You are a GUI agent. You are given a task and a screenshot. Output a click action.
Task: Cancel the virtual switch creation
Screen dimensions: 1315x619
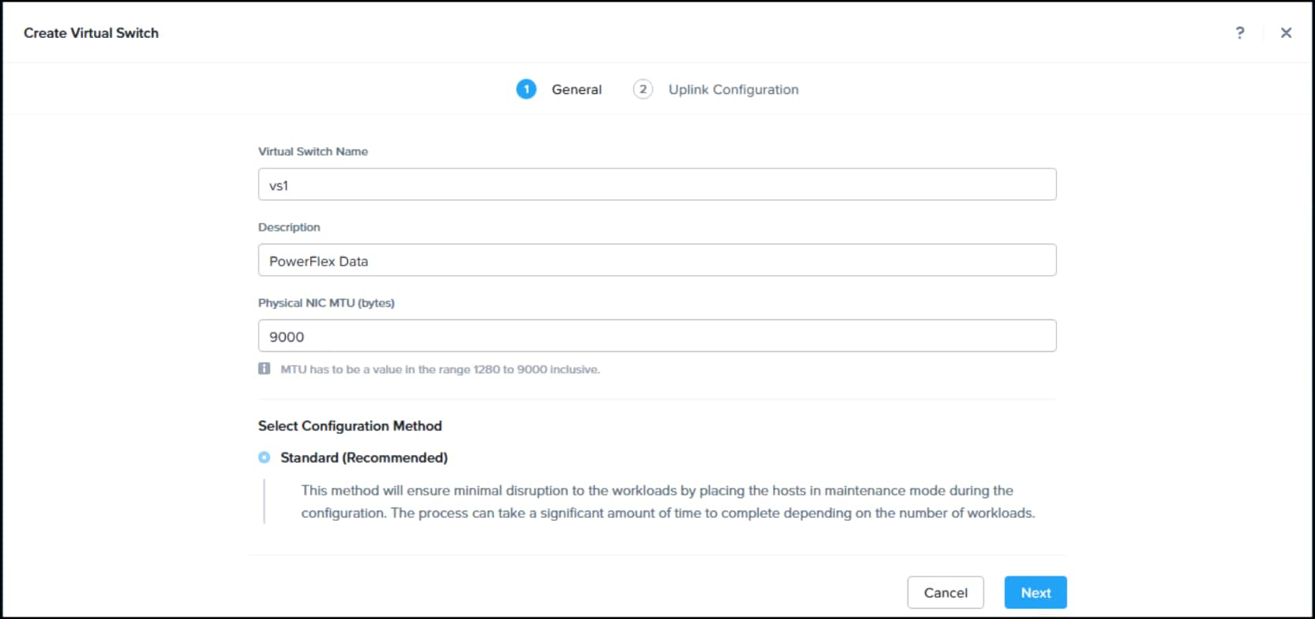(946, 592)
